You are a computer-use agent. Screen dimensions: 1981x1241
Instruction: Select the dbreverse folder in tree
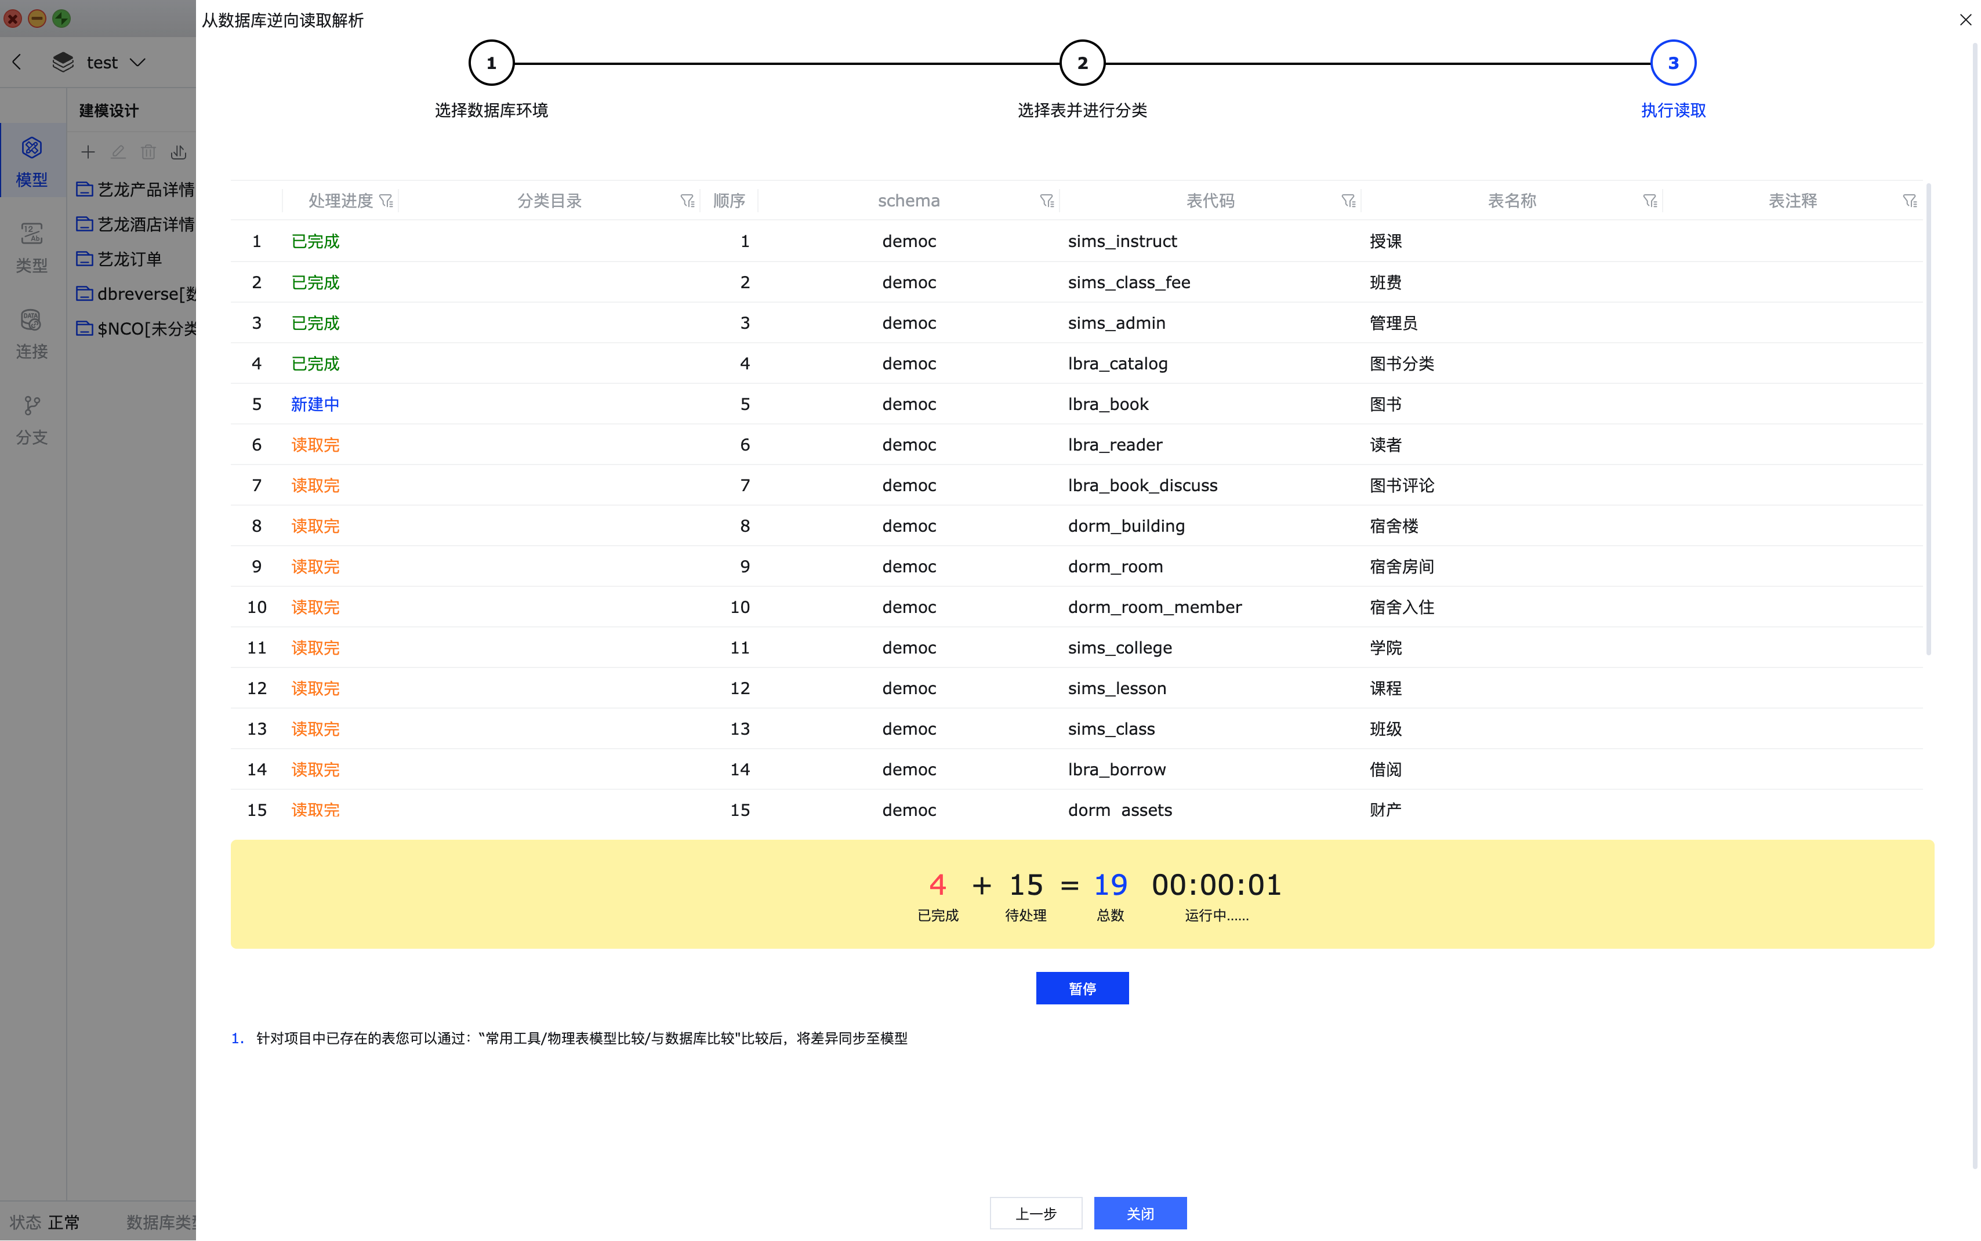pyautogui.click(x=135, y=294)
